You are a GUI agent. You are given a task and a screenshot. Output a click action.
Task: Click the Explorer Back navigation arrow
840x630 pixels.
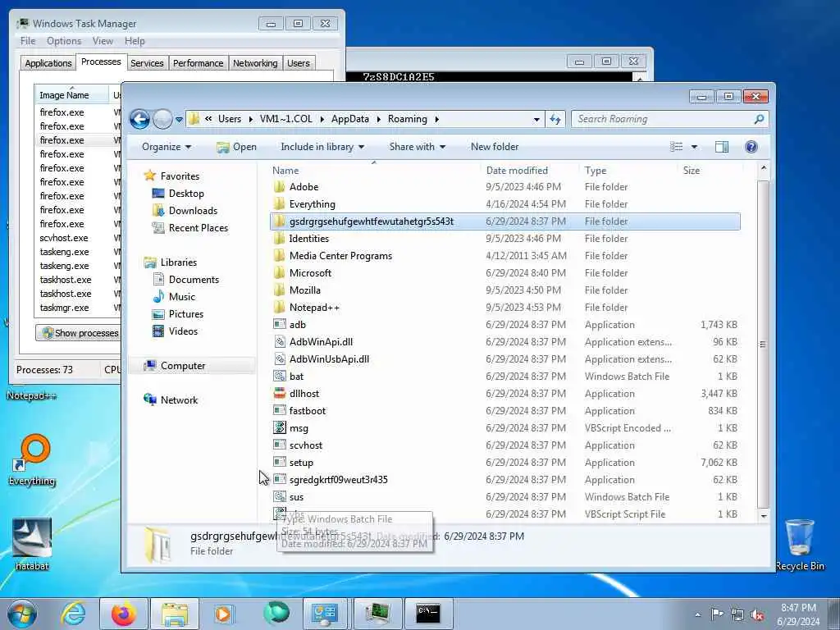[x=139, y=119]
